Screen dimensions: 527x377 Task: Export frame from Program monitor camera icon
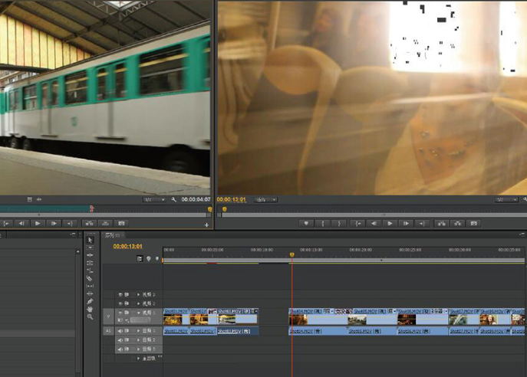(x=474, y=223)
